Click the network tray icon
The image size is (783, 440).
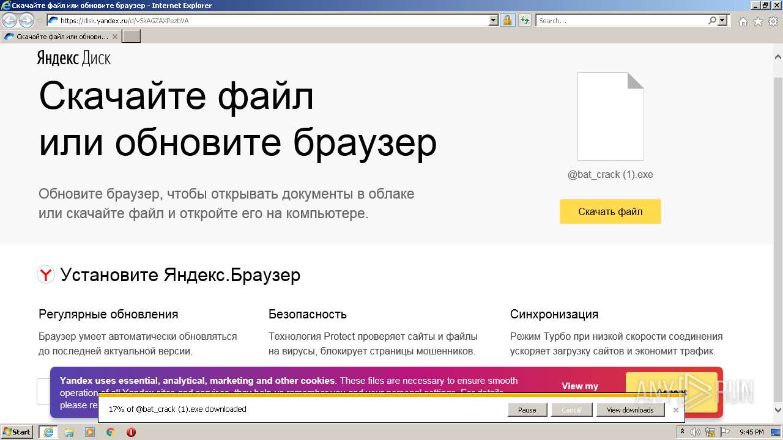[x=710, y=432]
